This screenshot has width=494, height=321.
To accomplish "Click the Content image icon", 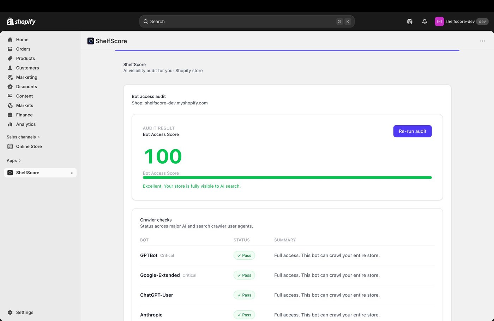I will (10, 96).
